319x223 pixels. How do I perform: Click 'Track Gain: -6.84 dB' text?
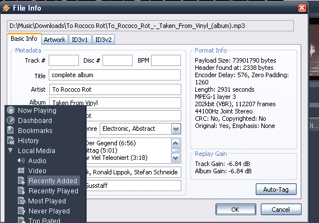pos(222,164)
